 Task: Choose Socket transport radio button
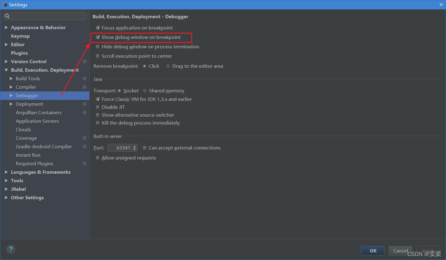(x=119, y=91)
